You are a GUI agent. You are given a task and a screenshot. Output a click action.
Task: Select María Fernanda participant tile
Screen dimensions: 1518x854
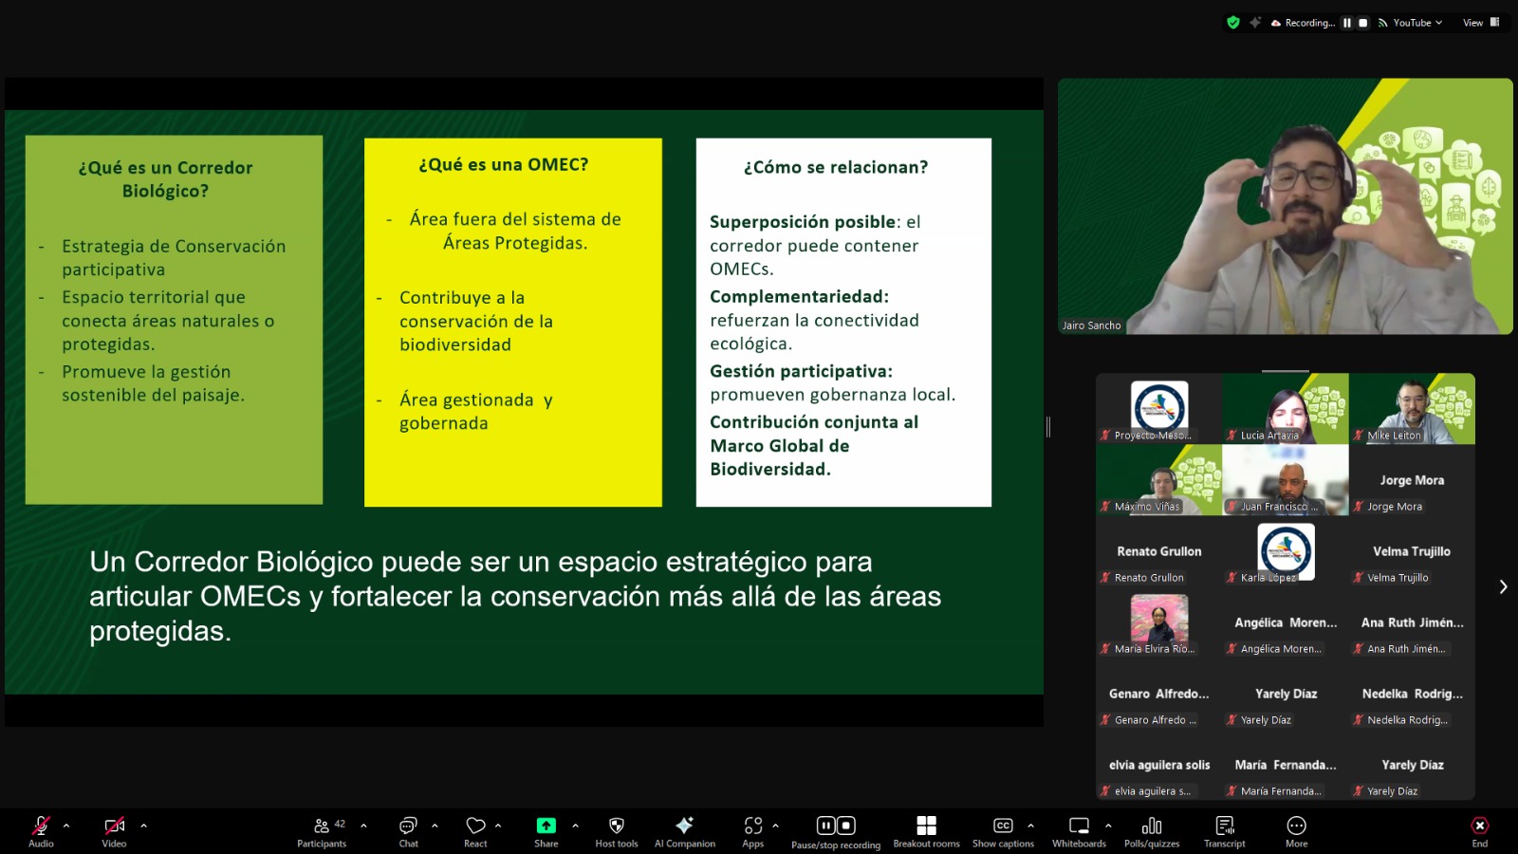[x=1286, y=764]
